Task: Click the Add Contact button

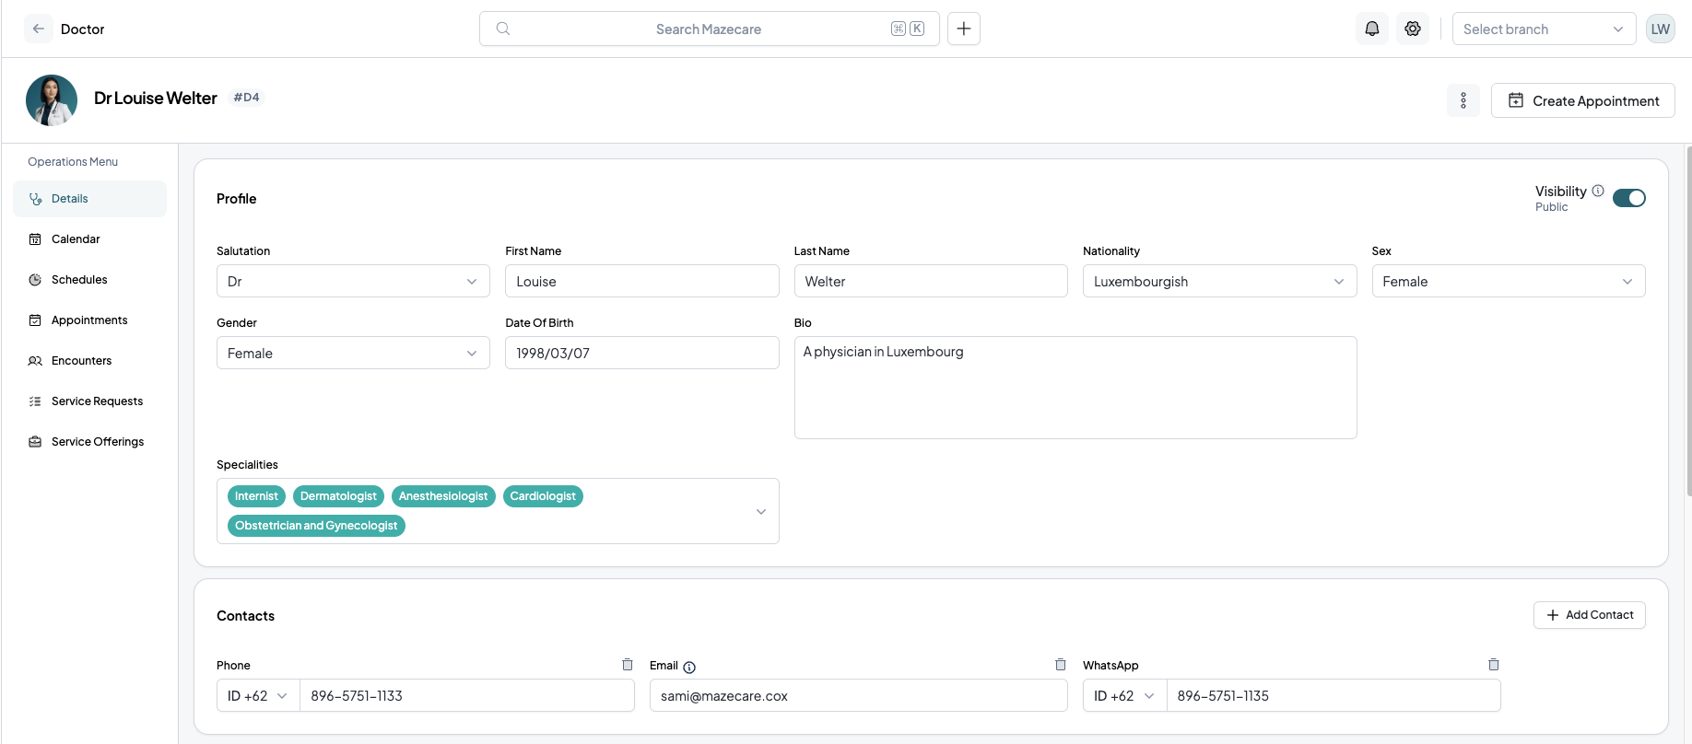Action: tap(1590, 615)
